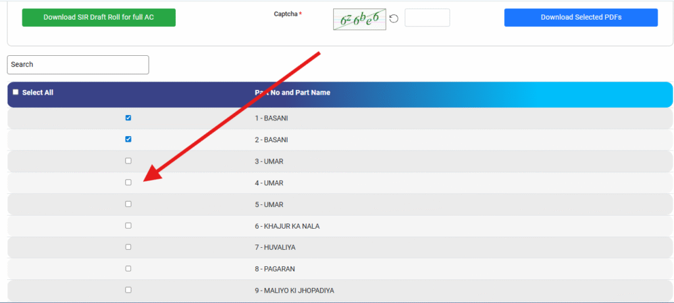The height and width of the screenshot is (303, 674).
Task: Enable checkbox for 6 - KHAJUR KA NALA
Action: pyautogui.click(x=128, y=225)
